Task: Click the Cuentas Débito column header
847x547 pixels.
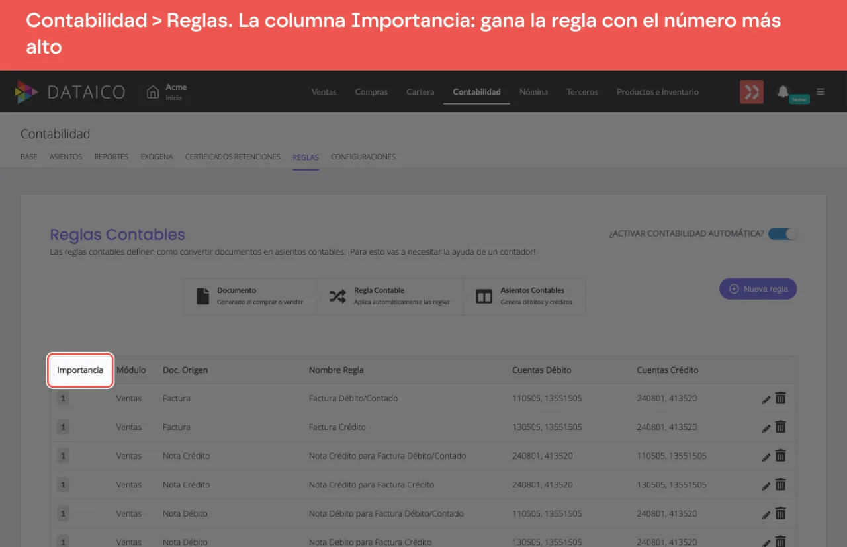Action: click(x=542, y=370)
